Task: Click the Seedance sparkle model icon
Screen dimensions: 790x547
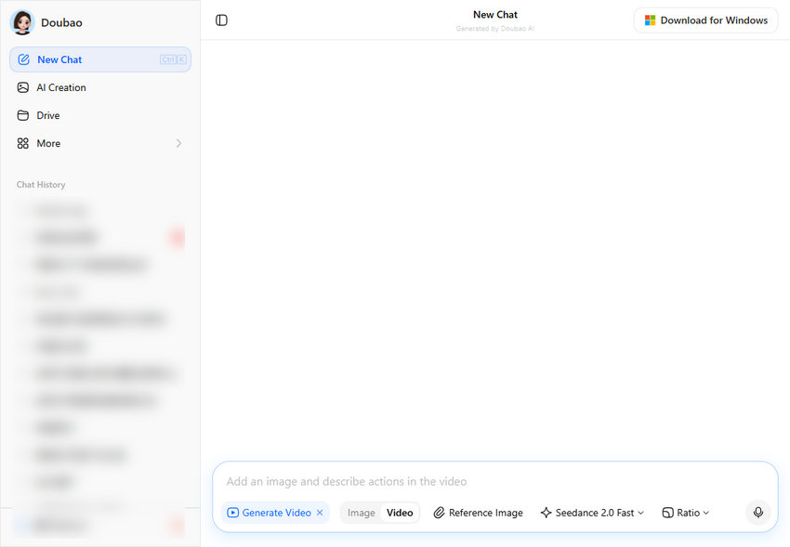Action: coord(546,512)
